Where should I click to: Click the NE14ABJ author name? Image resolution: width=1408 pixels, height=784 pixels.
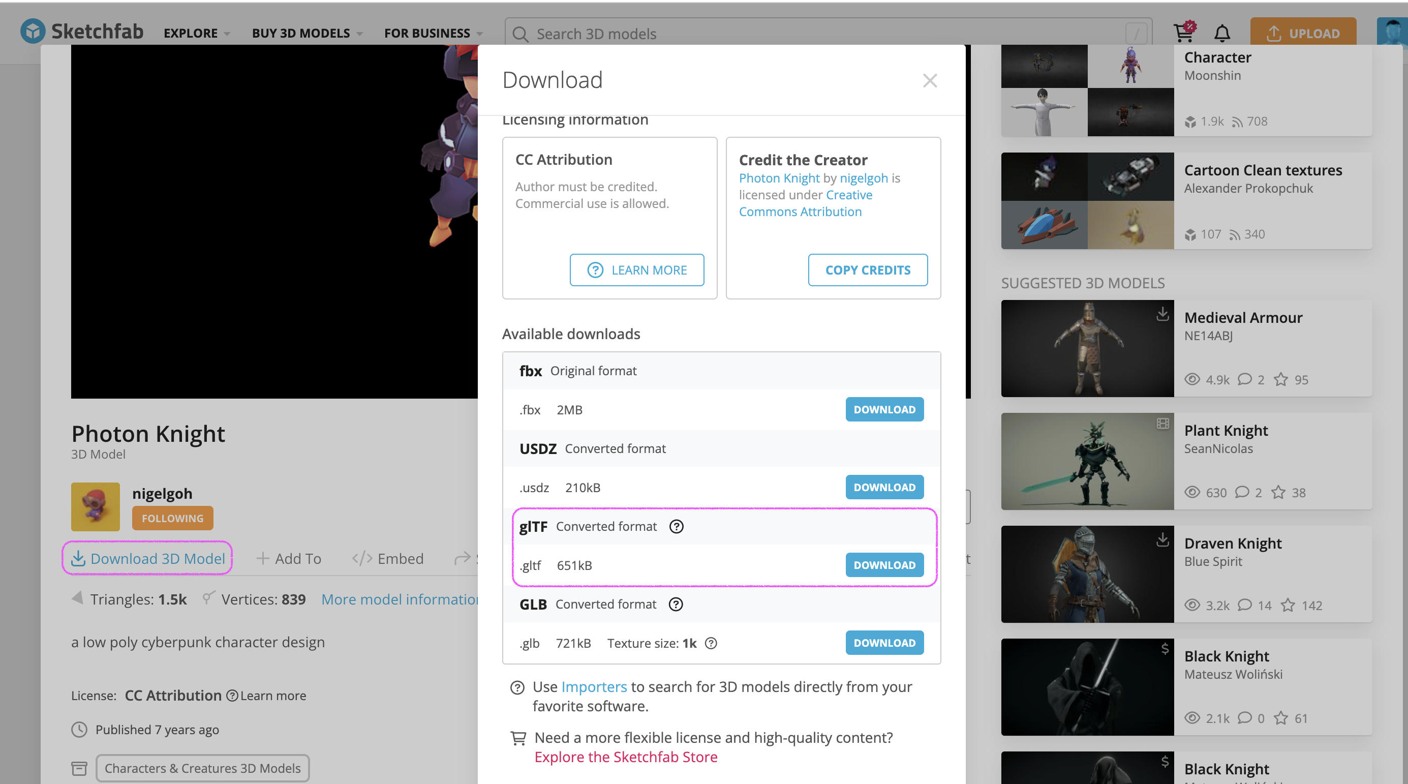click(1208, 336)
